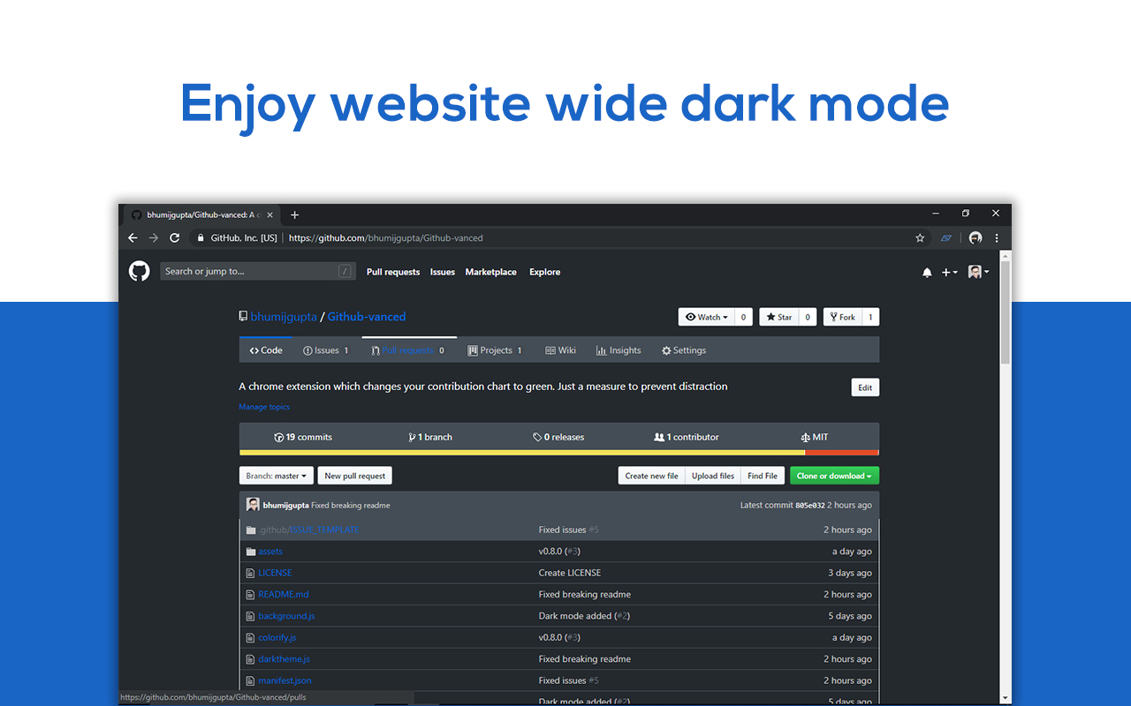Image resolution: width=1131 pixels, height=706 pixels.
Task: Select the Wiki tab
Action: [x=561, y=350]
